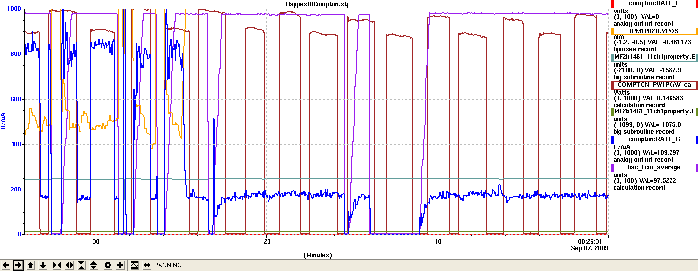Viewport: 698px width, 271px height.
Task: Click the PANNING status text
Action: [168, 265]
